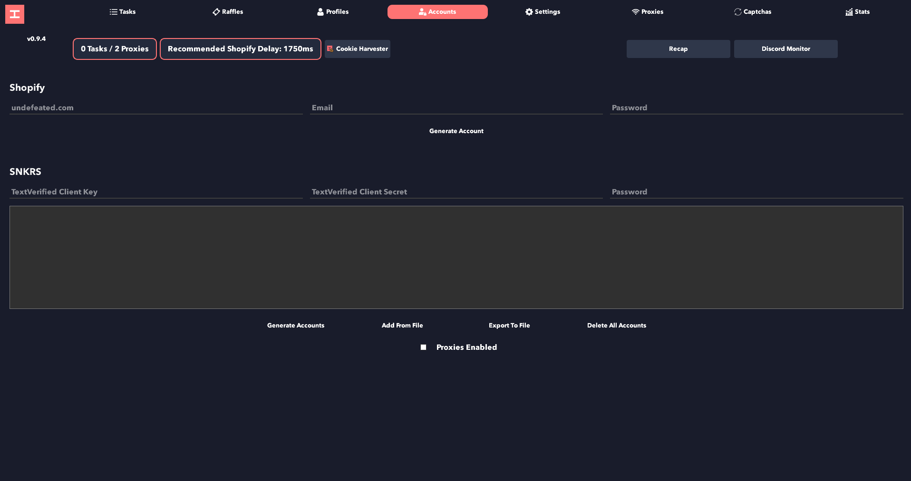
Task: Switch to the Raffles tab
Action: (228, 12)
